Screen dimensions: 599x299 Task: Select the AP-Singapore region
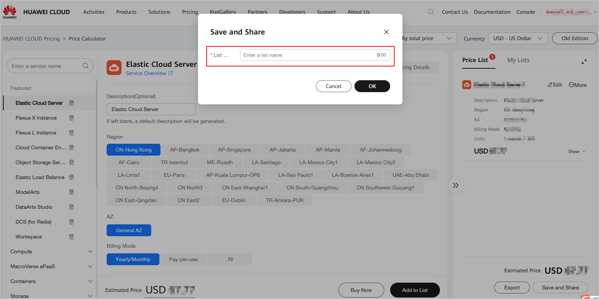[234, 150]
